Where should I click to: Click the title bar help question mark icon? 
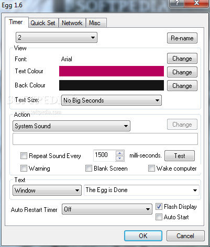point(176,3)
